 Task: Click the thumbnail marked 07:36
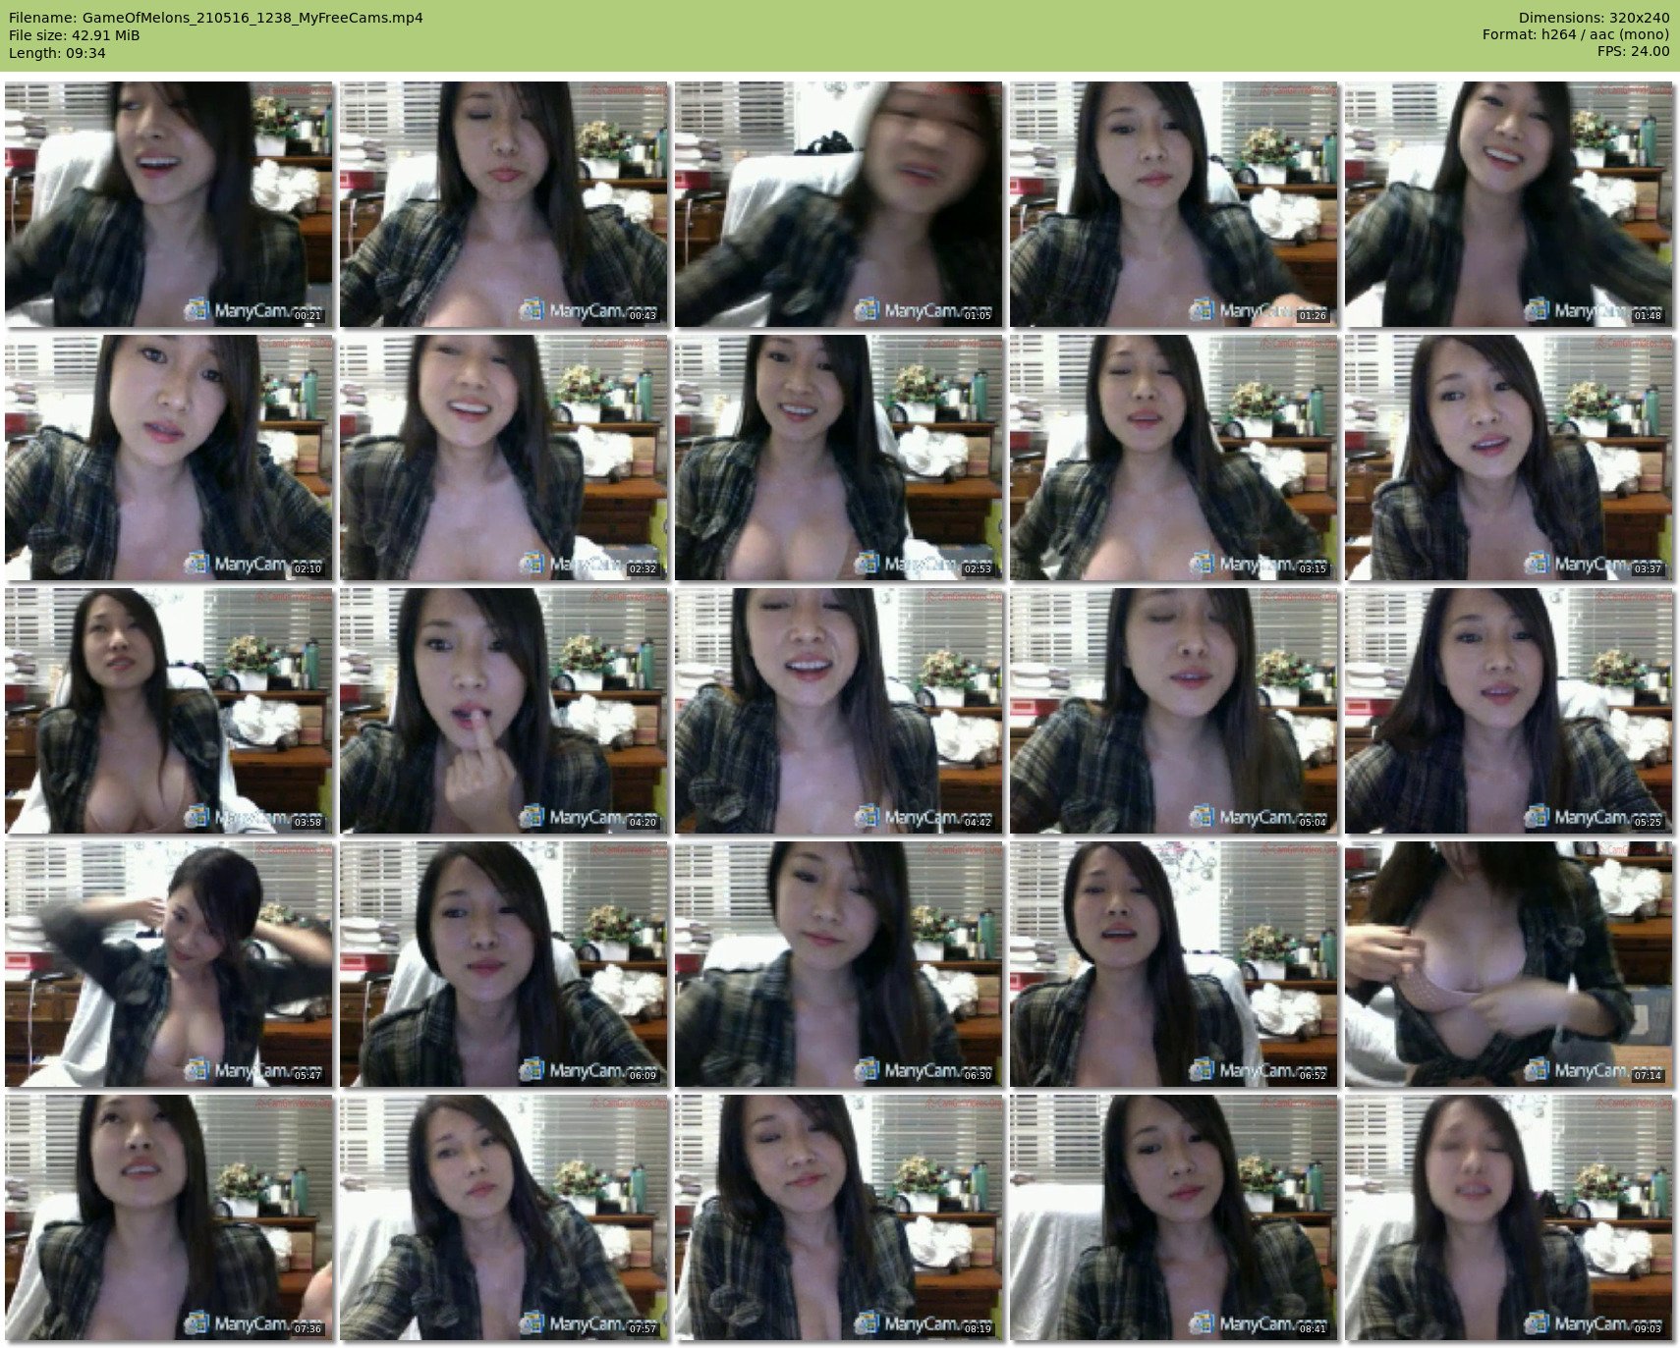click(169, 1217)
